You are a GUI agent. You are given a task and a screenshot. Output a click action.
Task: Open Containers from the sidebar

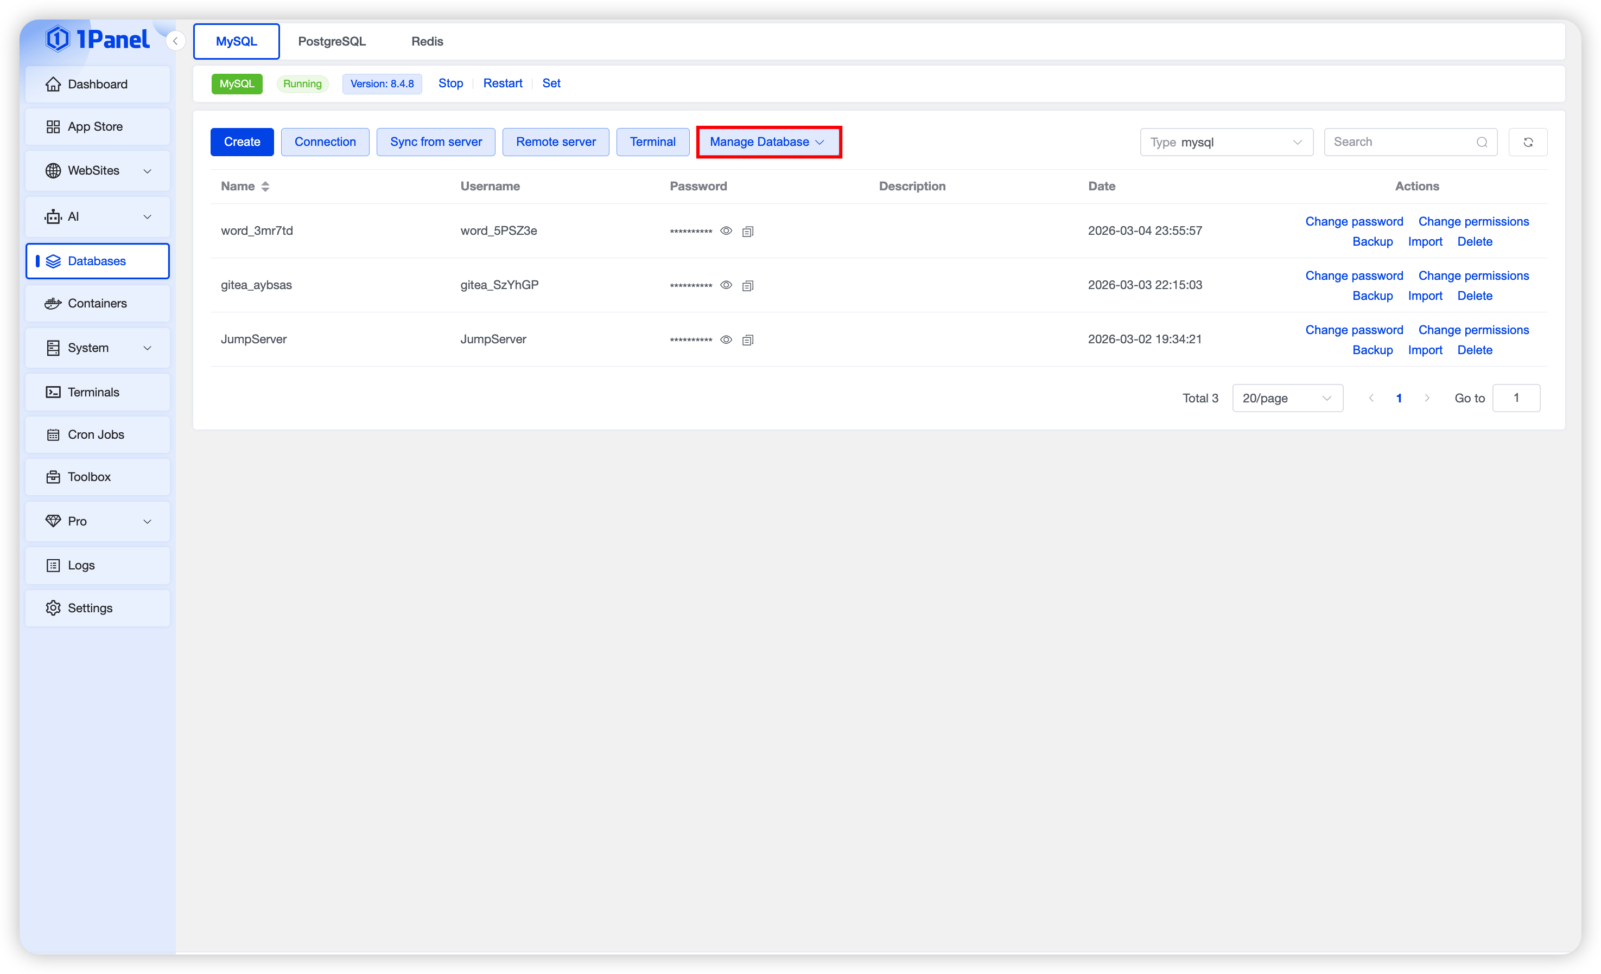pyautogui.click(x=98, y=303)
